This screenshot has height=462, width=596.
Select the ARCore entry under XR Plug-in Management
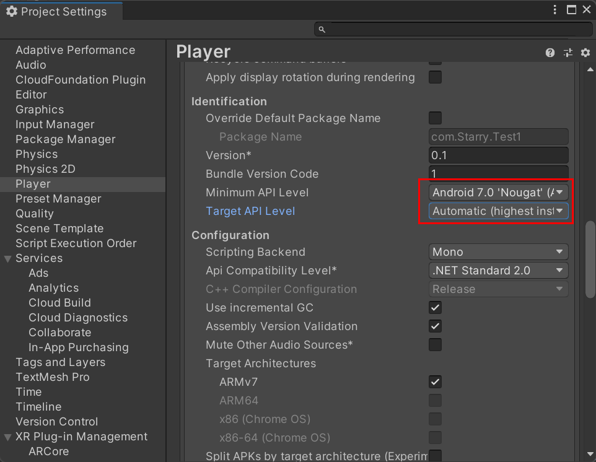[x=48, y=451]
